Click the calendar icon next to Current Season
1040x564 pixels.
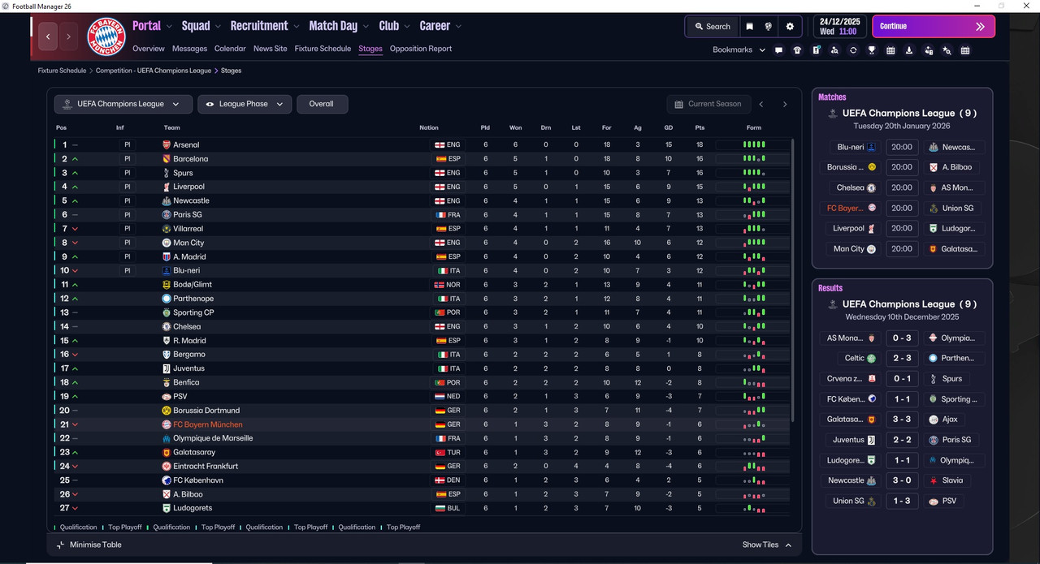pos(679,104)
